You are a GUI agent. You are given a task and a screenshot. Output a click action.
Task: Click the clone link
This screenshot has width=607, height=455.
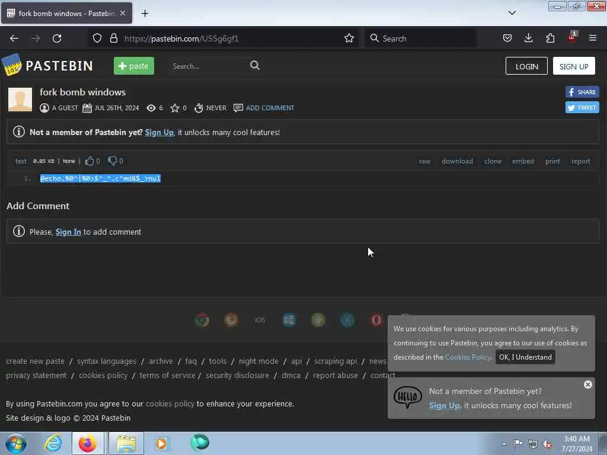tap(493, 161)
